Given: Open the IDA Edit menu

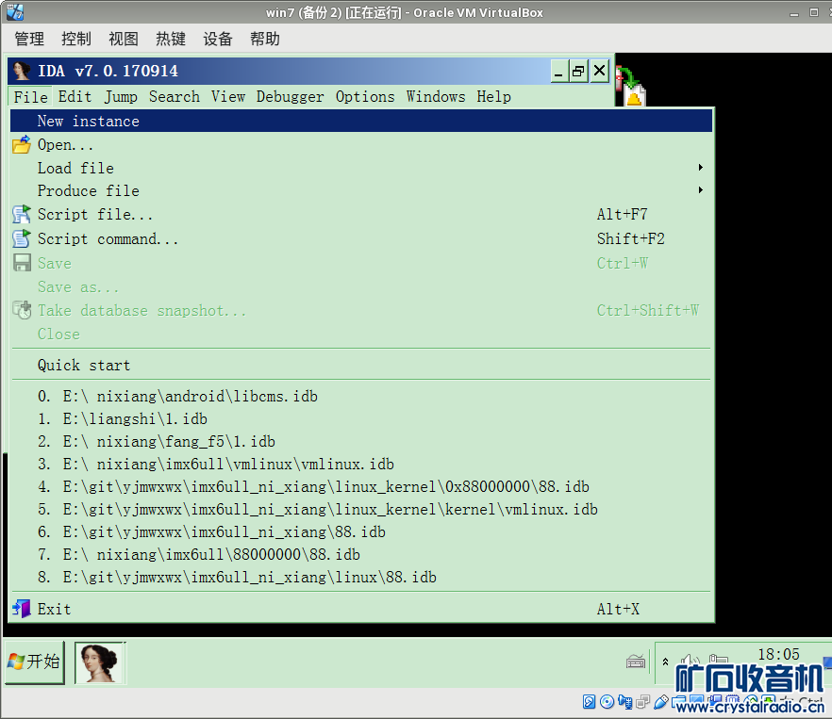Looking at the screenshot, I should pyautogui.click(x=75, y=96).
